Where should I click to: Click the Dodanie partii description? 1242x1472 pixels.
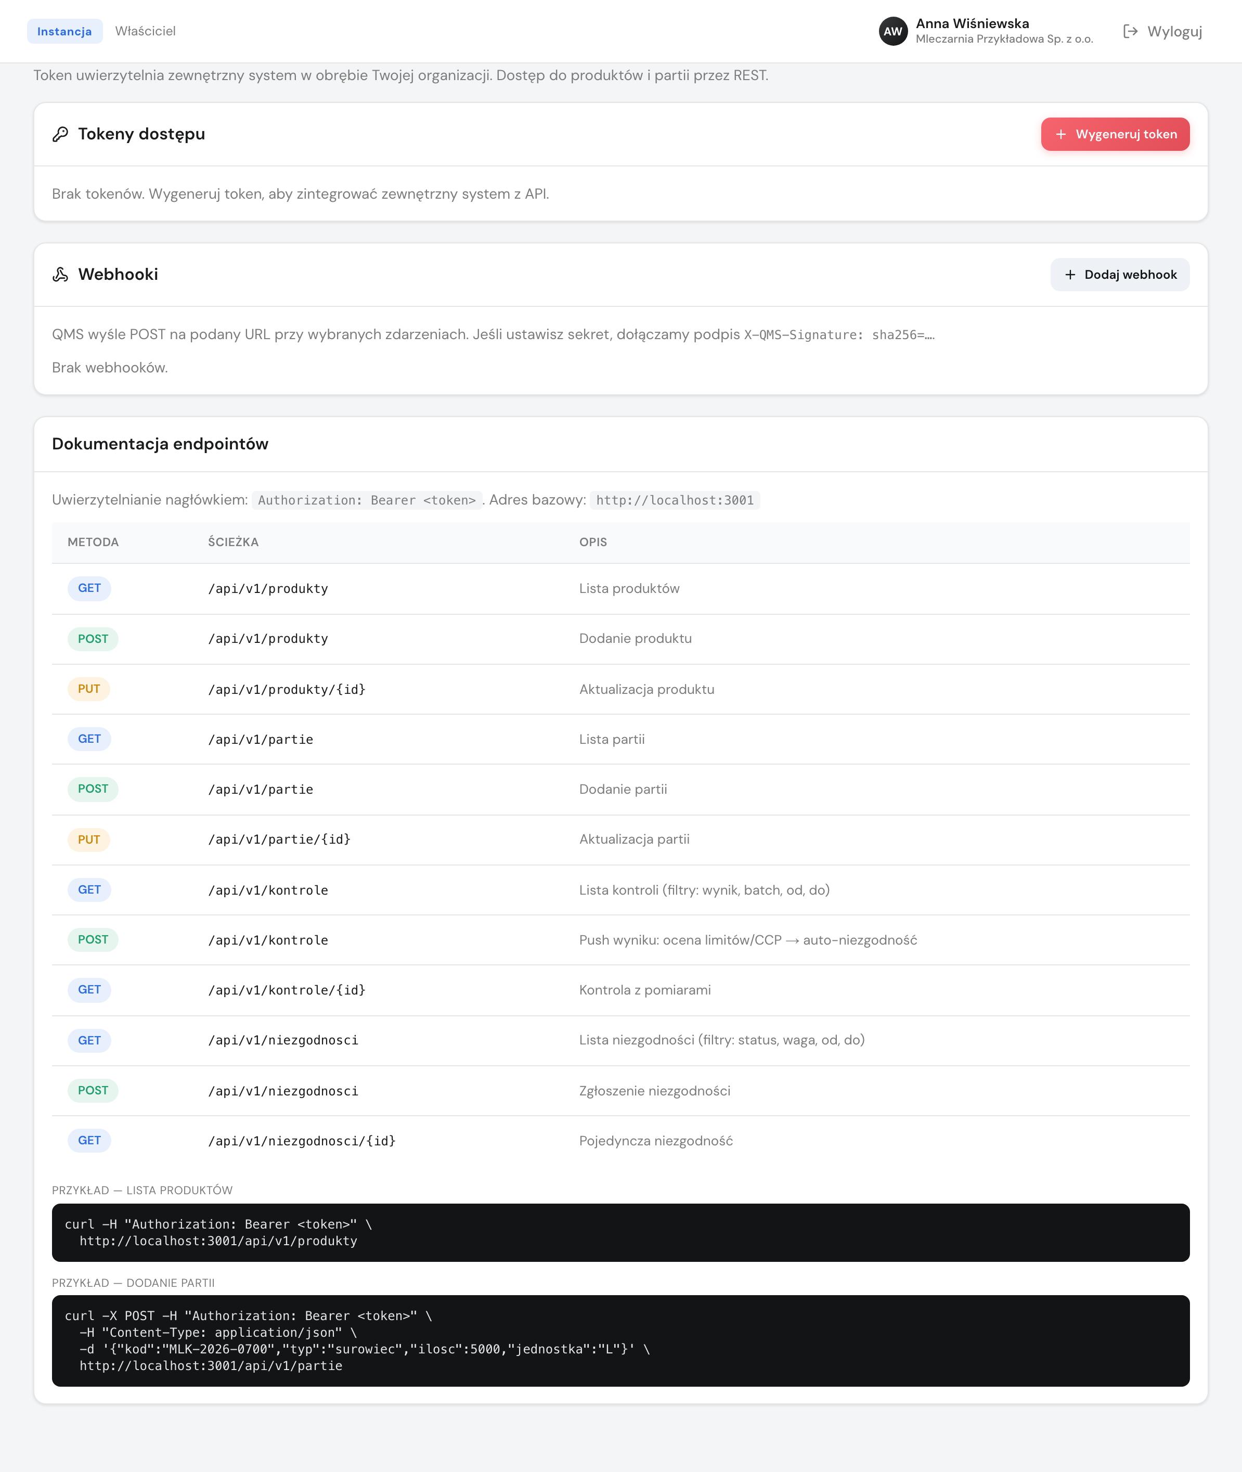click(x=623, y=789)
